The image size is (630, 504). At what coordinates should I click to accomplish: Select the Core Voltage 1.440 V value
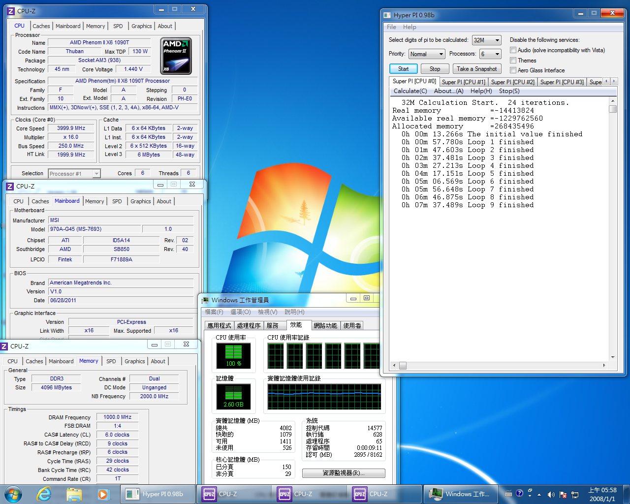[134, 69]
